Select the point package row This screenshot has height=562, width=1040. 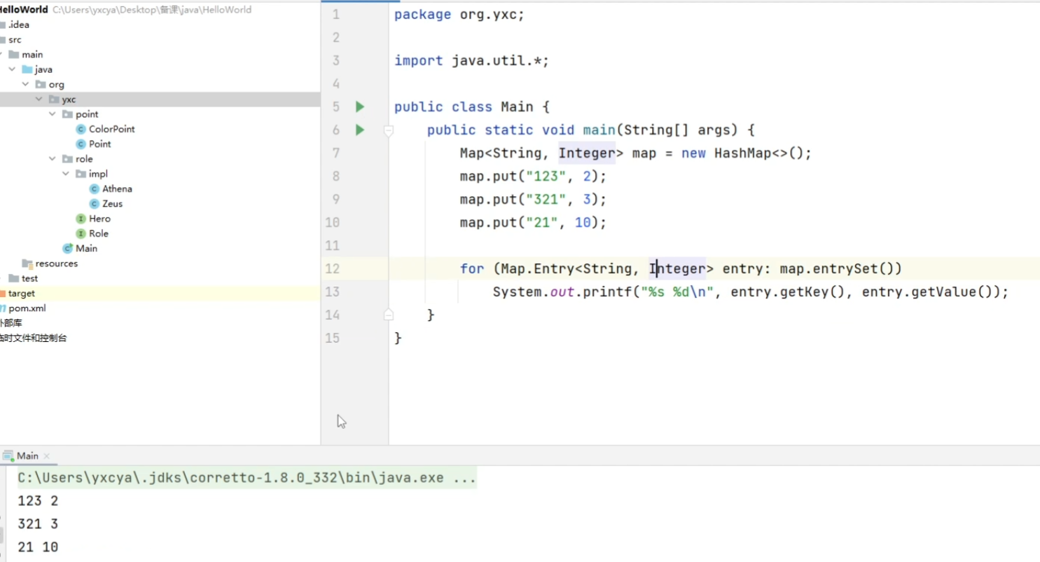click(160, 114)
